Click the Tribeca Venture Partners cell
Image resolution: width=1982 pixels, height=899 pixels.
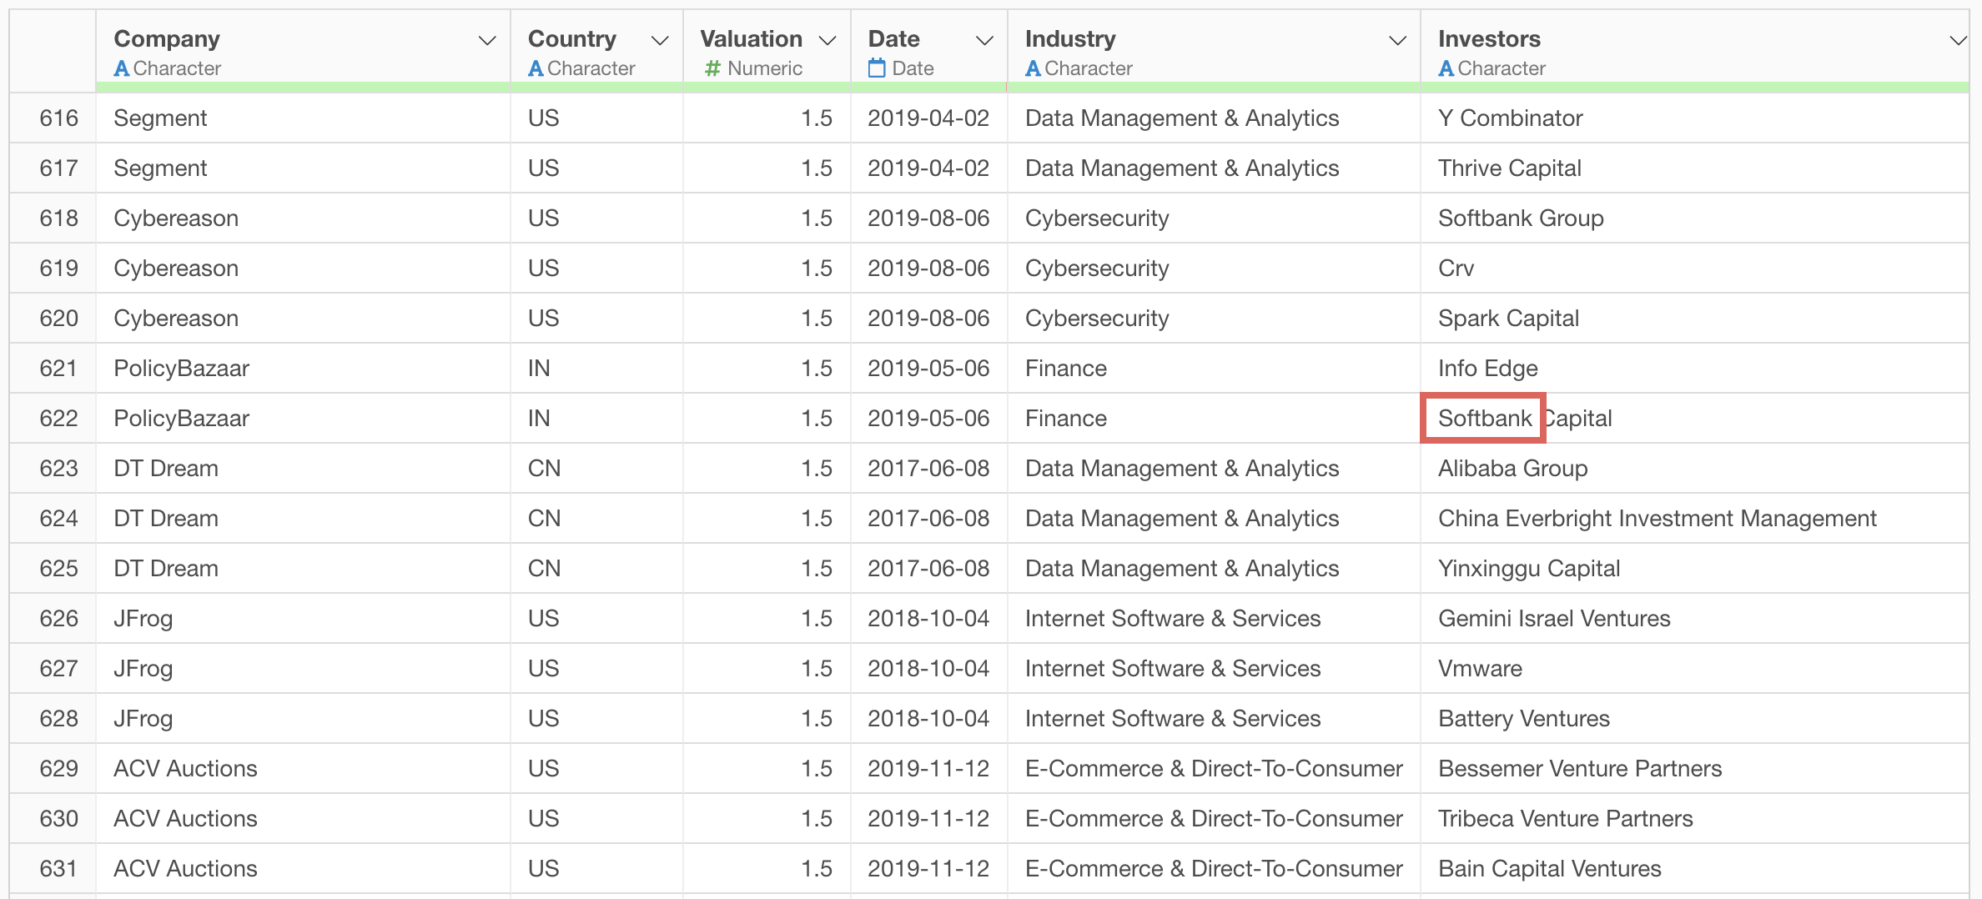(1695, 818)
